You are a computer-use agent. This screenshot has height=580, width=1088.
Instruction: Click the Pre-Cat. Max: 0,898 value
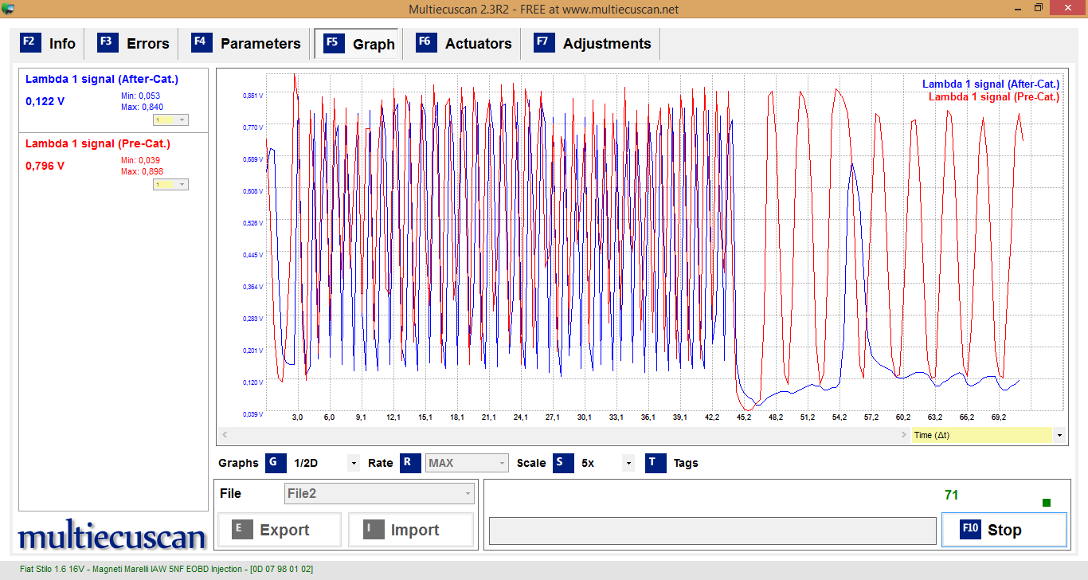tap(142, 171)
